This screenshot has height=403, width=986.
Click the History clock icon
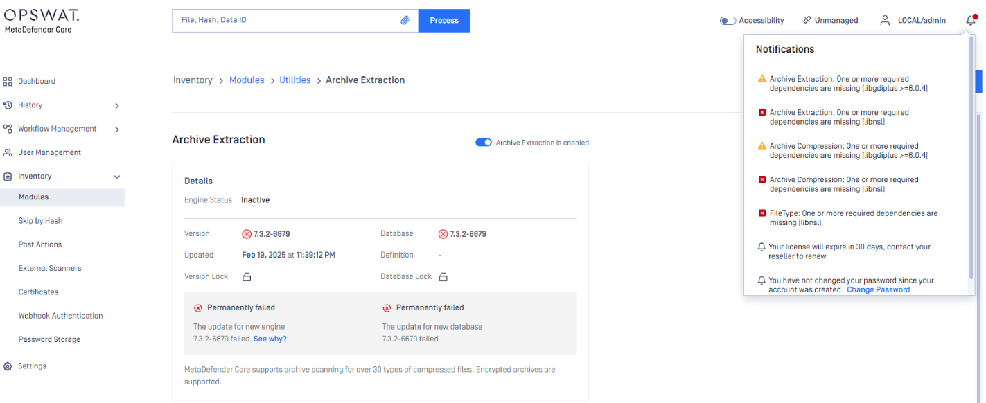point(8,105)
